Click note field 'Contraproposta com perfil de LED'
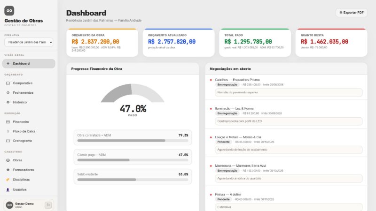Screen dimensions: 376x211 pyautogui.click(x=289, y=121)
